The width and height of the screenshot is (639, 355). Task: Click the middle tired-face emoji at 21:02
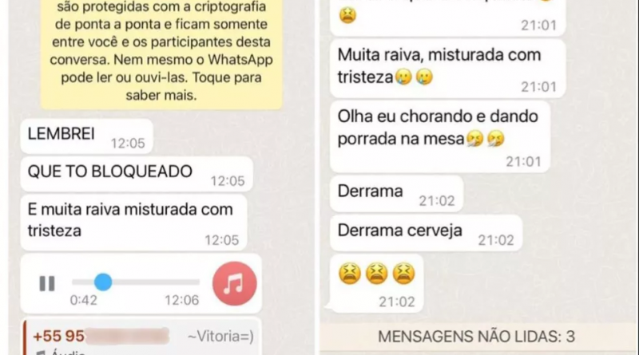376,273
